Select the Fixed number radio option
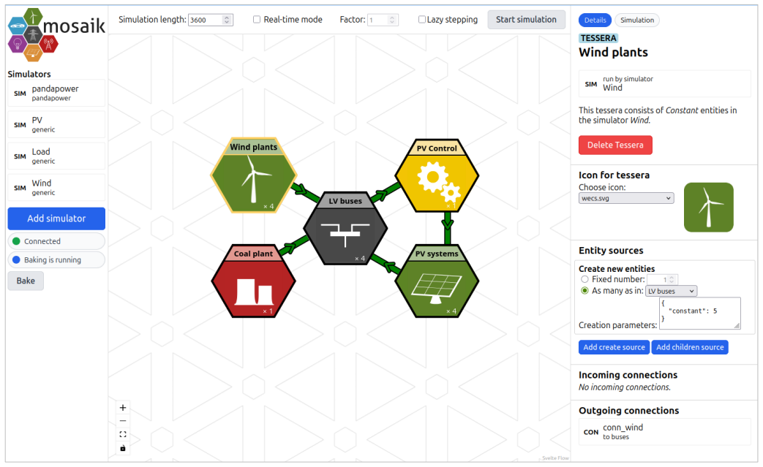 [x=585, y=279]
